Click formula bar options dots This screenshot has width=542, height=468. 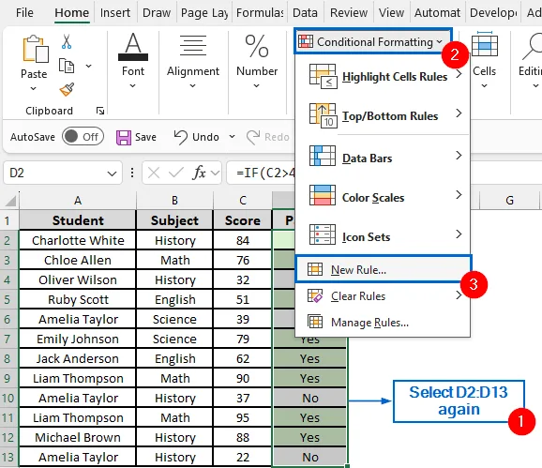click(132, 173)
